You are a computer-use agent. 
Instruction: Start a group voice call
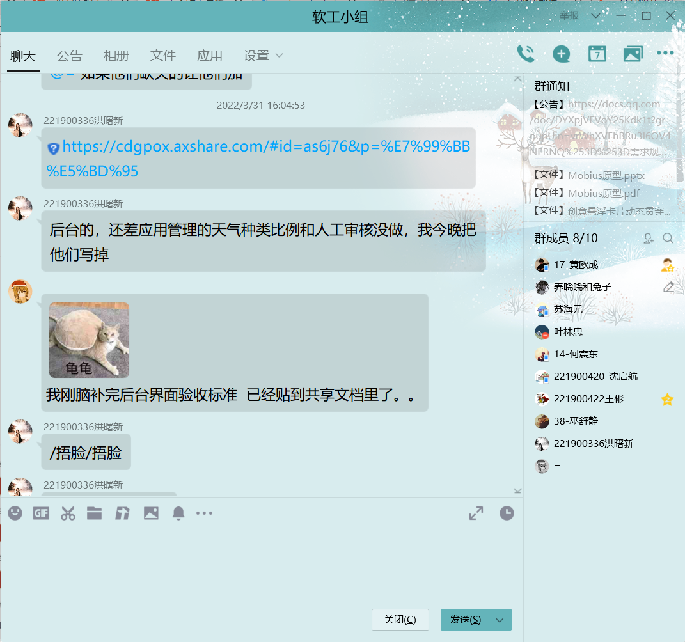[526, 54]
